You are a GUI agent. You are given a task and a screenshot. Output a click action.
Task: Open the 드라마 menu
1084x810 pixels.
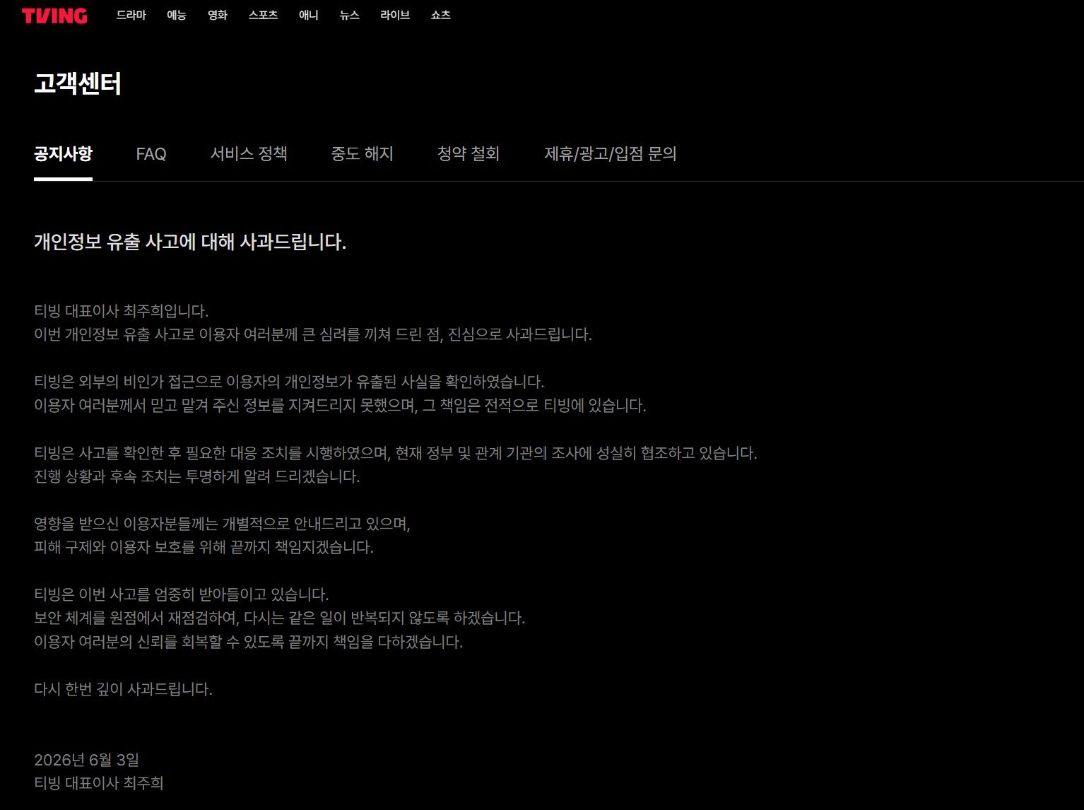click(131, 15)
